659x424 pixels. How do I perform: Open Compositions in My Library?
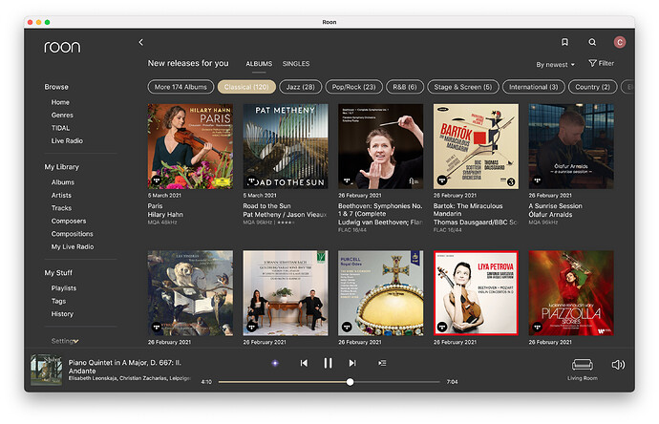point(73,234)
